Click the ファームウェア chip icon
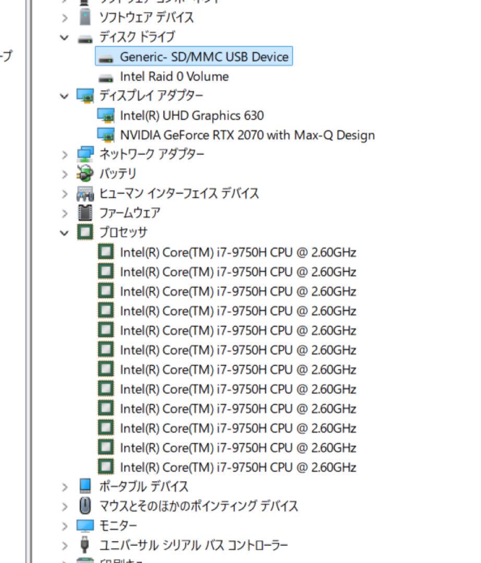The image size is (481, 563). [x=85, y=213]
